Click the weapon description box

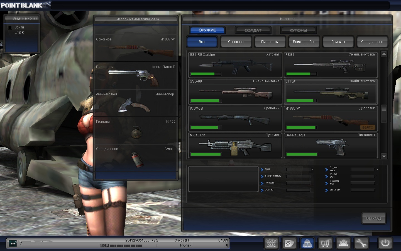click(x=223, y=179)
